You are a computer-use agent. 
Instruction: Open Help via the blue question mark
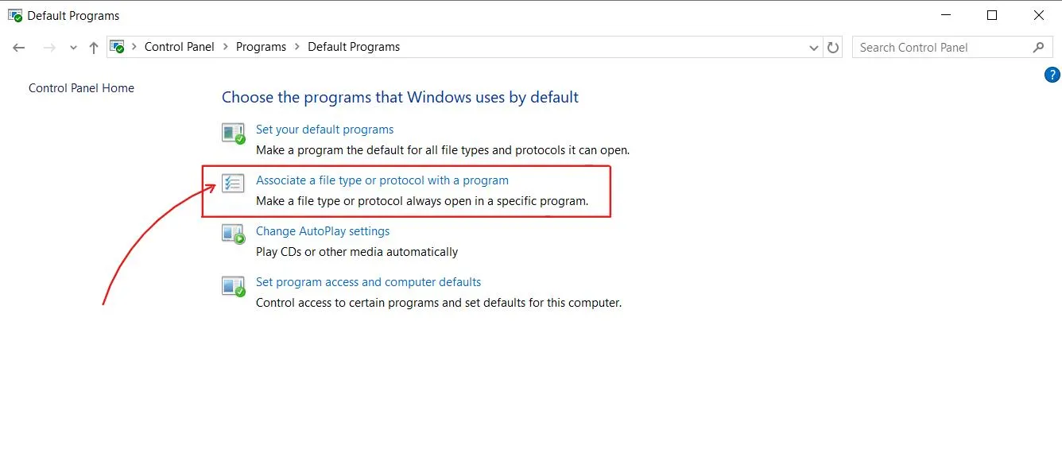click(1052, 75)
